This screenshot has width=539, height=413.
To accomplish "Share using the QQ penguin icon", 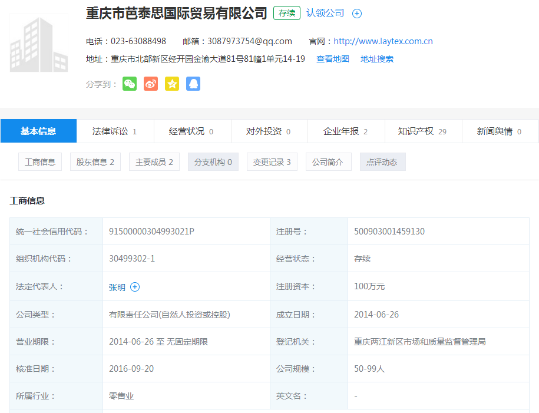I will pyautogui.click(x=193, y=83).
